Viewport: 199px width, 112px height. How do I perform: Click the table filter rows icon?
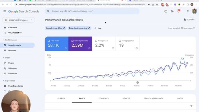tap(191, 106)
